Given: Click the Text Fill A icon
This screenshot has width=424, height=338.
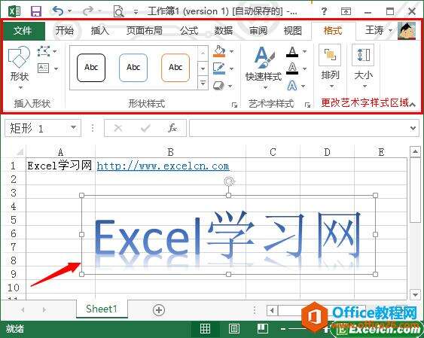Looking at the screenshot, I should pos(292,52).
